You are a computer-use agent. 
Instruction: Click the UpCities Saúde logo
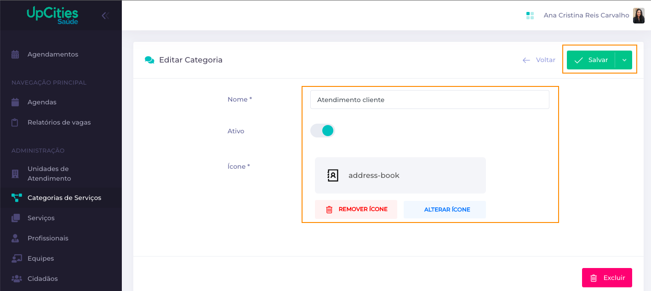[x=52, y=16]
